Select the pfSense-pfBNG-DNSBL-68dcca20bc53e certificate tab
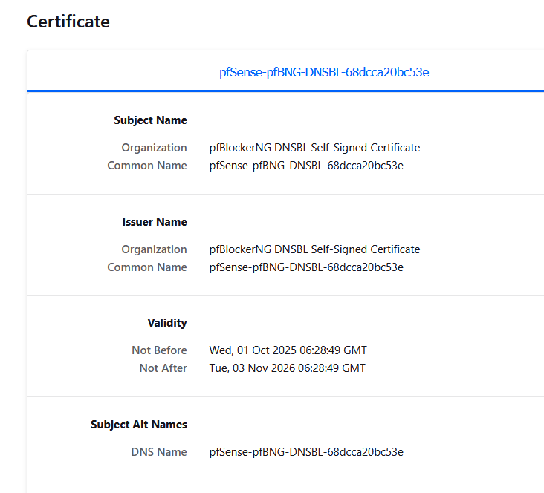The width and height of the screenshot is (544, 493). pos(324,72)
